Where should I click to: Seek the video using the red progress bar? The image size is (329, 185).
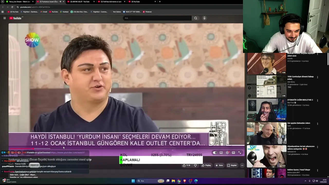[x=126, y=149]
